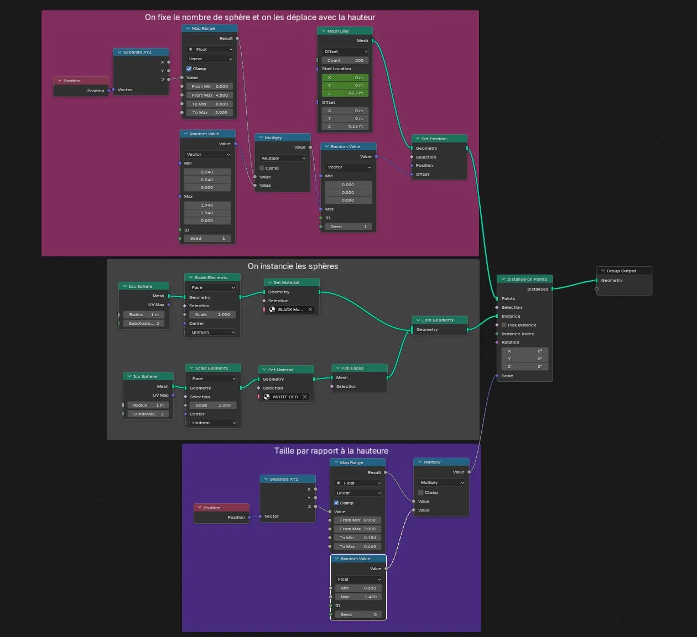This screenshot has width=697, height=637.
Task: Clear the BLACK material with its X
Action: 310,309
